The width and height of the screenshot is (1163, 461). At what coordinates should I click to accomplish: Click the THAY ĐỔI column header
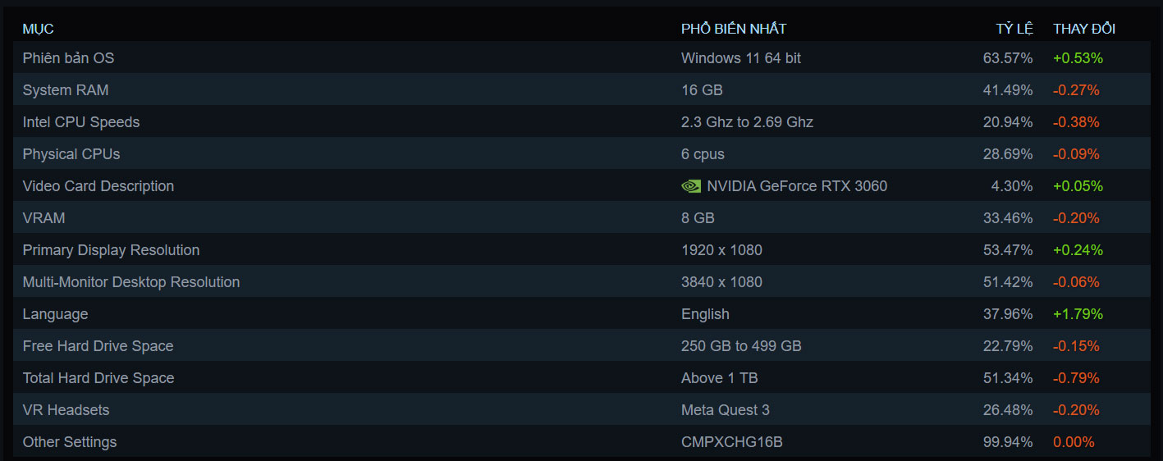tap(1084, 29)
